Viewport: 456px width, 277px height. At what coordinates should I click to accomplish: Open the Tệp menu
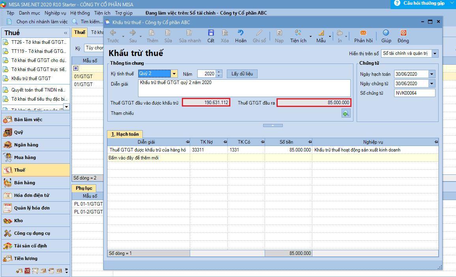11,13
